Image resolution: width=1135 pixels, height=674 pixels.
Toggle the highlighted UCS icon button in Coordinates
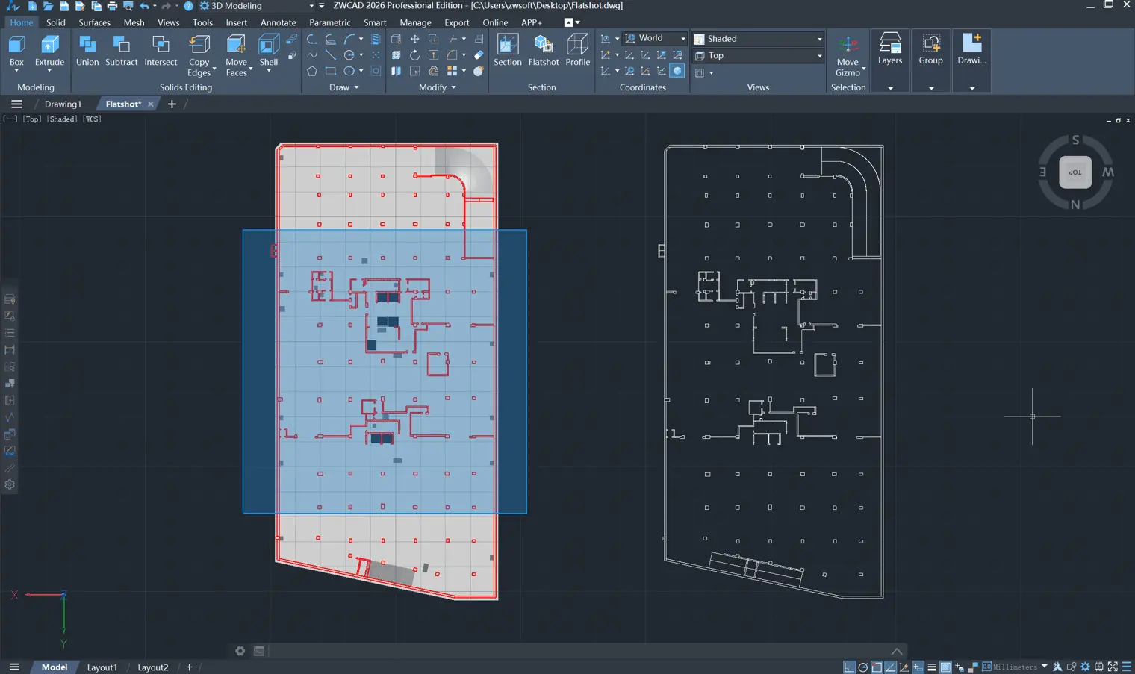pyautogui.click(x=677, y=71)
